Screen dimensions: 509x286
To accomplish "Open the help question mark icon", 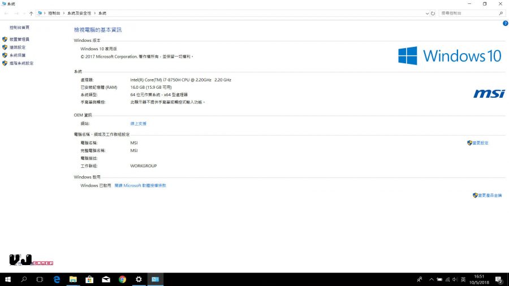I will [506, 23].
